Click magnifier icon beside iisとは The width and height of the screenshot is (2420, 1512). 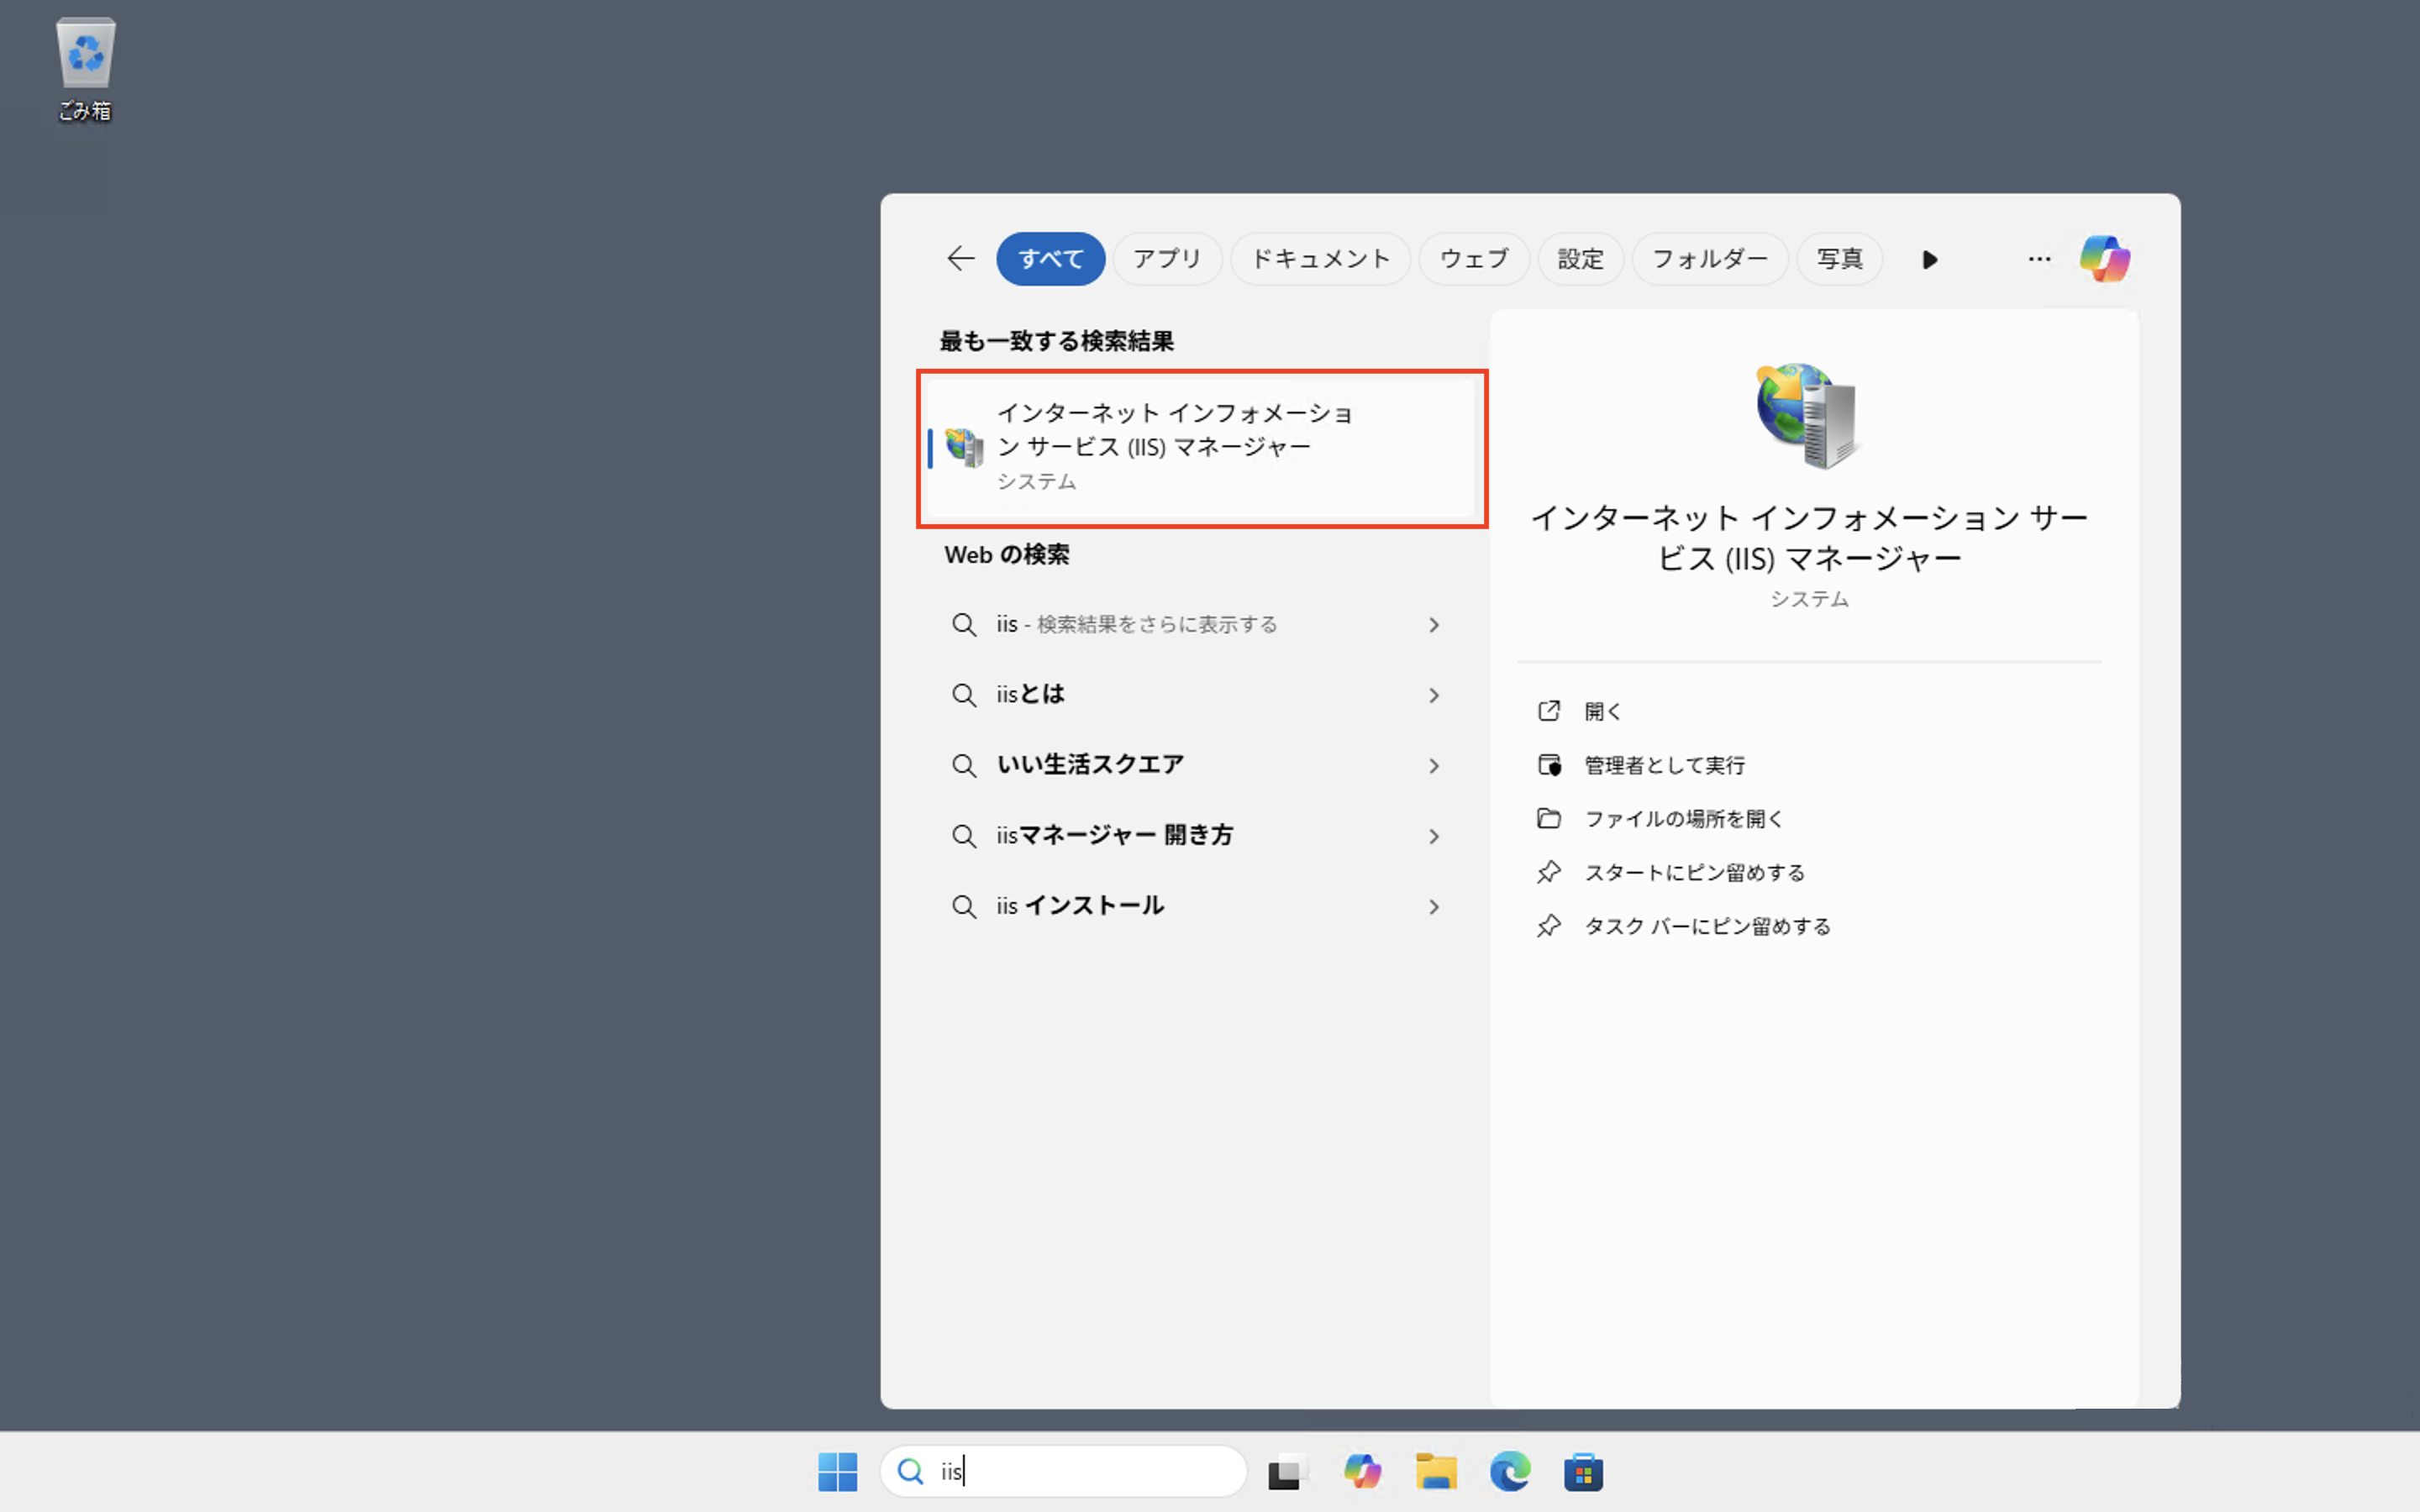tap(964, 695)
